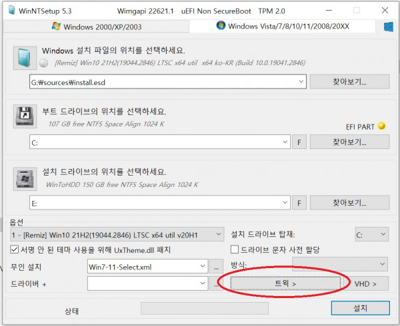Minimize the WinNTSetup window
Screen dimensions: 400x326
coord(329,11)
